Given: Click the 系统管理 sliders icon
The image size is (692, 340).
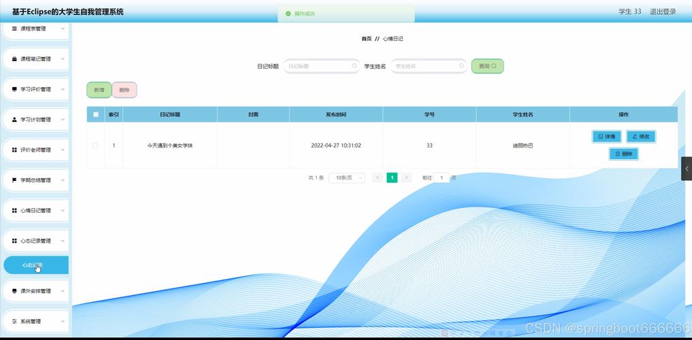Looking at the screenshot, I should (x=14, y=322).
